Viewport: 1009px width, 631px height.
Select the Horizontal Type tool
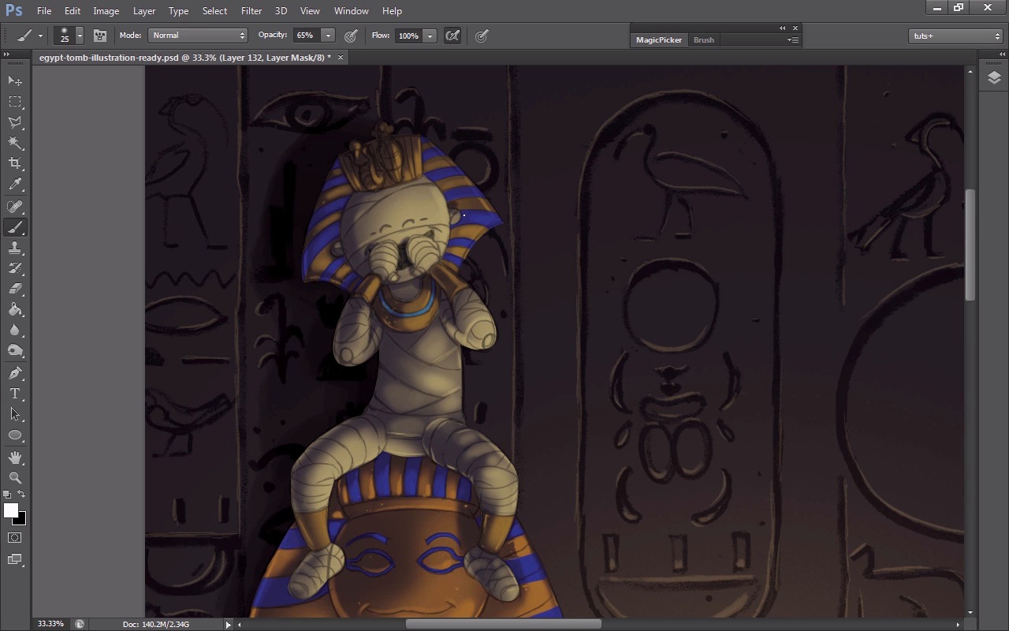[x=15, y=394]
